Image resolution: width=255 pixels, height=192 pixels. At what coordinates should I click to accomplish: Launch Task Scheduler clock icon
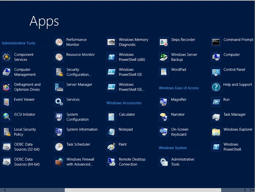(x=59, y=147)
